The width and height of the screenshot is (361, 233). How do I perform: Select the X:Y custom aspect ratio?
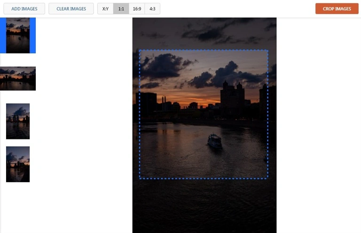(105, 9)
